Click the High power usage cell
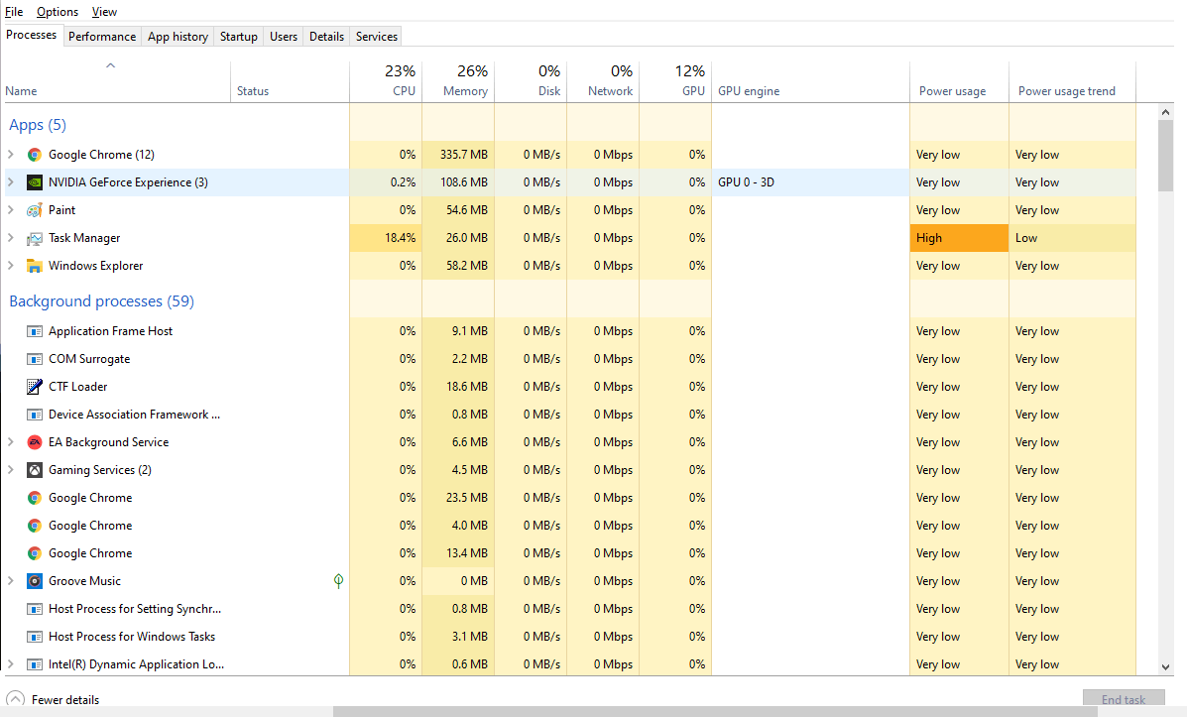The width and height of the screenshot is (1187, 717). (x=959, y=238)
